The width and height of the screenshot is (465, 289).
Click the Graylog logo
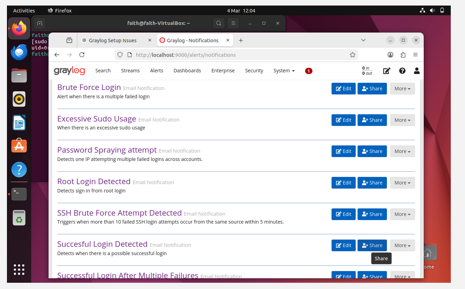[x=69, y=71]
